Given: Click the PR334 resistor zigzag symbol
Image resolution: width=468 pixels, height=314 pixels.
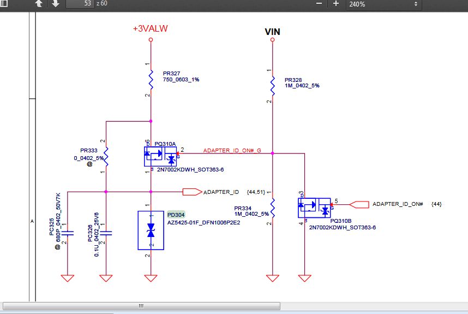Looking at the screenshot, I should pyautogui.click(x=273, y=208).
